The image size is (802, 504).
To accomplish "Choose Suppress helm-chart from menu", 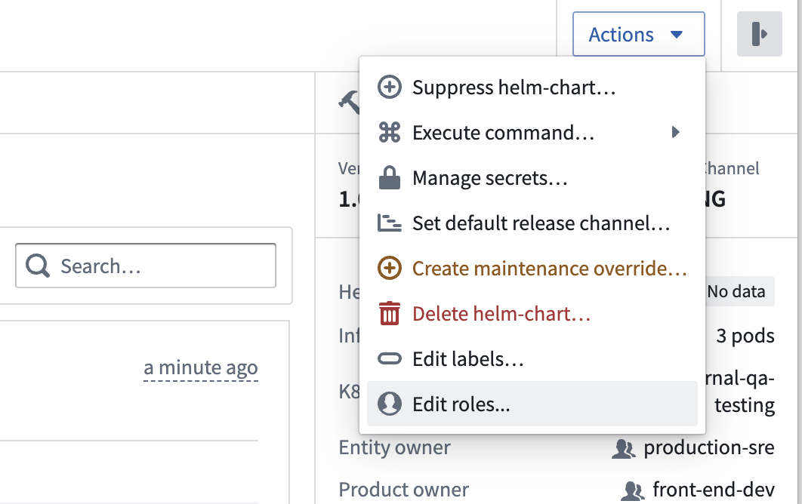I will (532, 88).
